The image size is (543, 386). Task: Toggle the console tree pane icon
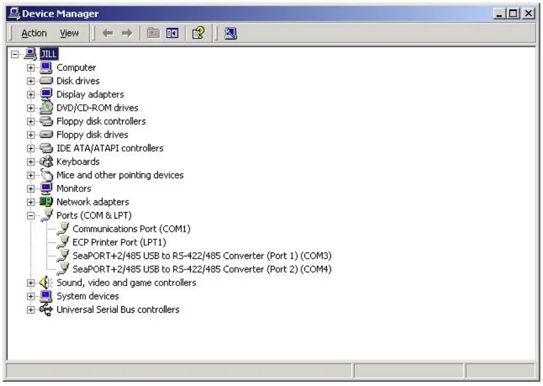173,33
